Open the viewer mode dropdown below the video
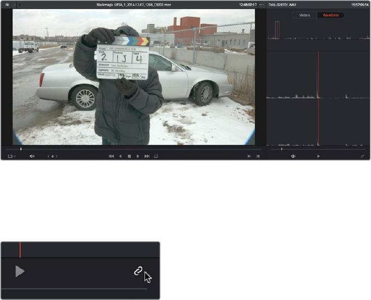This screenshot has height=300, width=371. (x=12, y=156)
